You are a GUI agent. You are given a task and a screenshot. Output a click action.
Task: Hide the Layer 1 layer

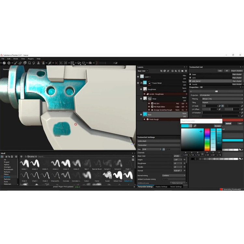coord(138,77)
